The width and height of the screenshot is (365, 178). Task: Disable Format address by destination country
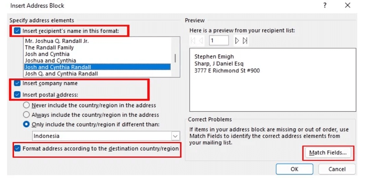(17, 148)
